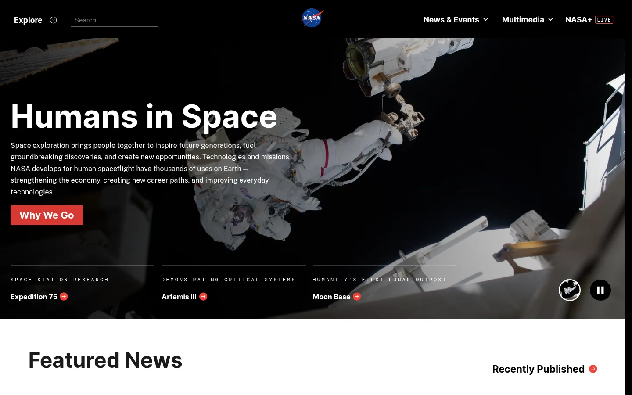Open the Artemis III link
Viewport: 632px width, 395px height.
click(x=179, y=297)
